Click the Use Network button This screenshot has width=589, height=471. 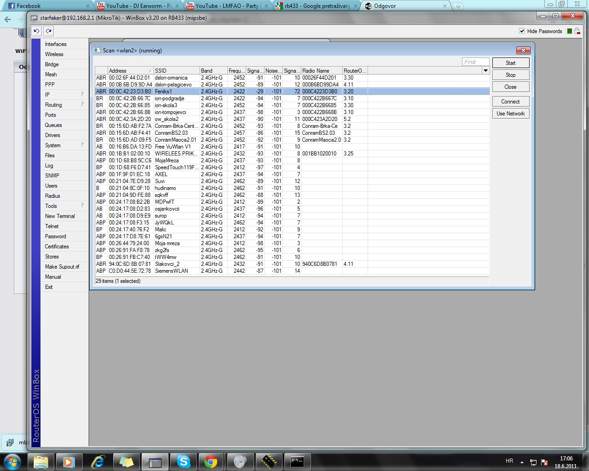pos(511,114)
